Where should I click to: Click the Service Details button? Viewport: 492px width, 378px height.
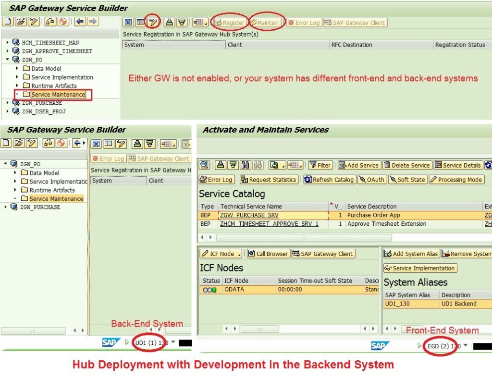pyautogui.click(x=458, y=165)
